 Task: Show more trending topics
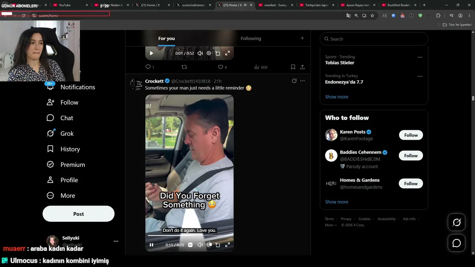coord(337,97)
